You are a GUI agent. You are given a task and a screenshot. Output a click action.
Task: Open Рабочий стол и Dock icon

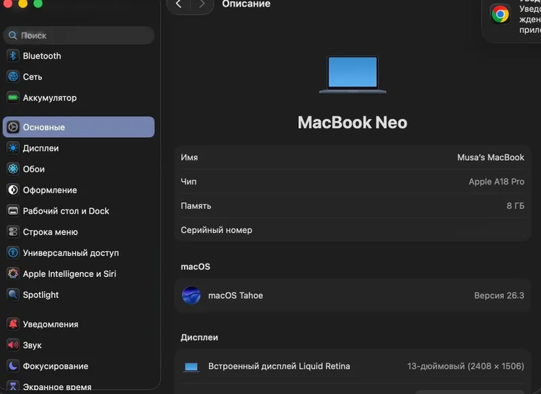coord(13,211)
